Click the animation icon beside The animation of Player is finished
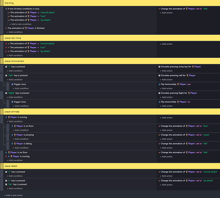The image size is (220, 198). pyautogui.click(x=6, y=28)
